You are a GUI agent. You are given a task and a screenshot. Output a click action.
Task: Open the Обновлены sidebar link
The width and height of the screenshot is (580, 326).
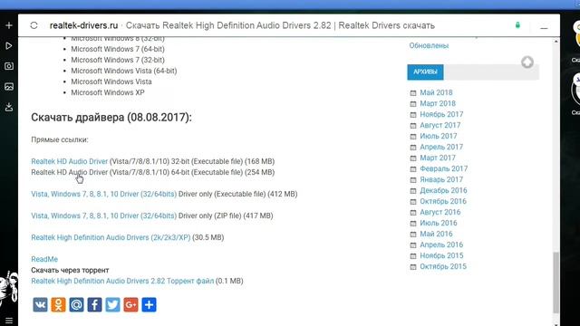click(429, 45)
